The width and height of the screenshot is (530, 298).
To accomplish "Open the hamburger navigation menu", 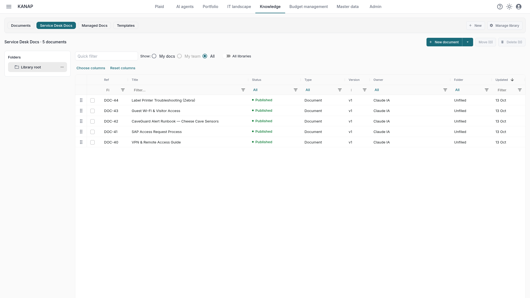I will coord(9,7).
